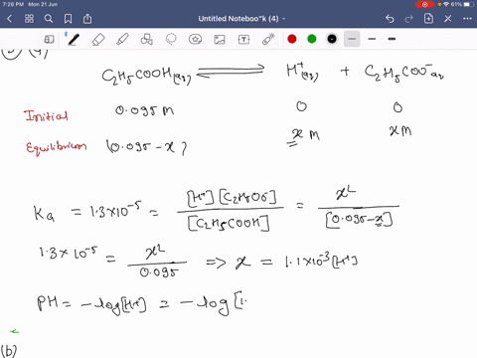Select the thinnest stroke width
Screen dimensions: 477x358
(x=352, y=39)
